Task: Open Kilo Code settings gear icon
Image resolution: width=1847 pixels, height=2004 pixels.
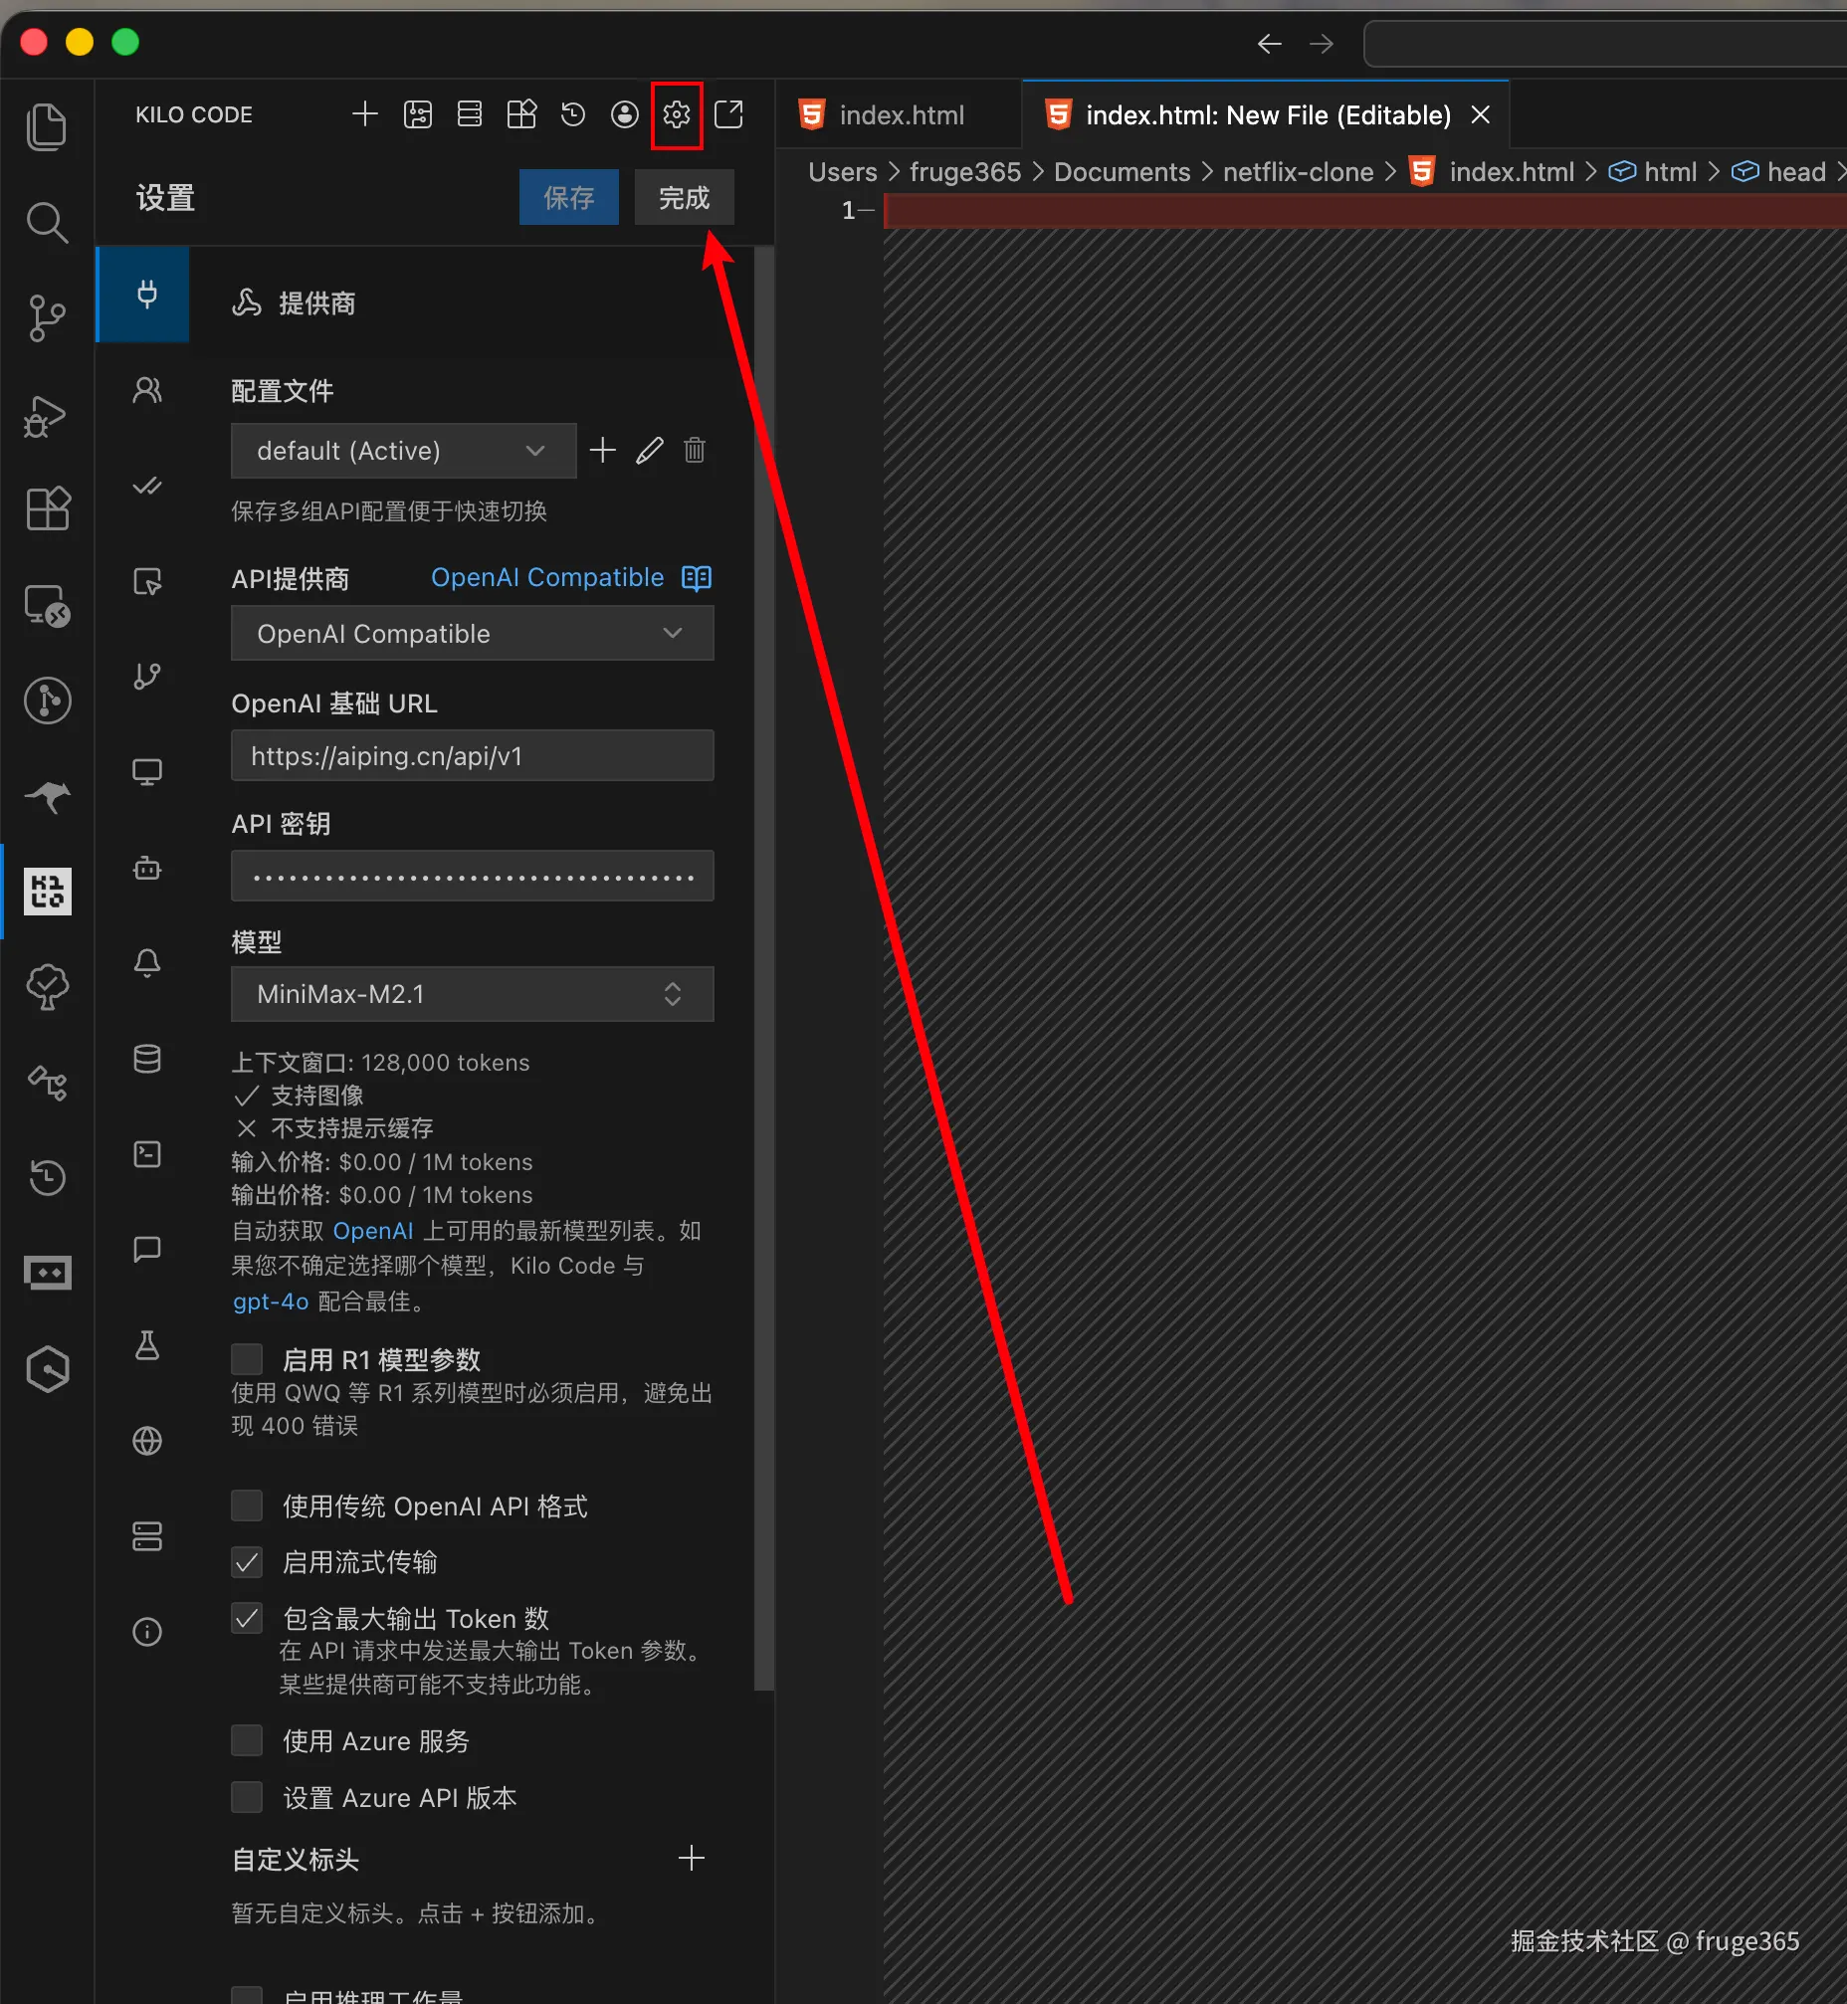Action: click(x=677, y=115)
